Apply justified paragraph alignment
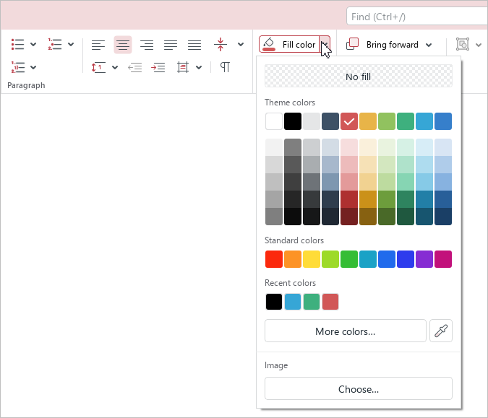Screen dimensions: 488x418 click(171, 45)
